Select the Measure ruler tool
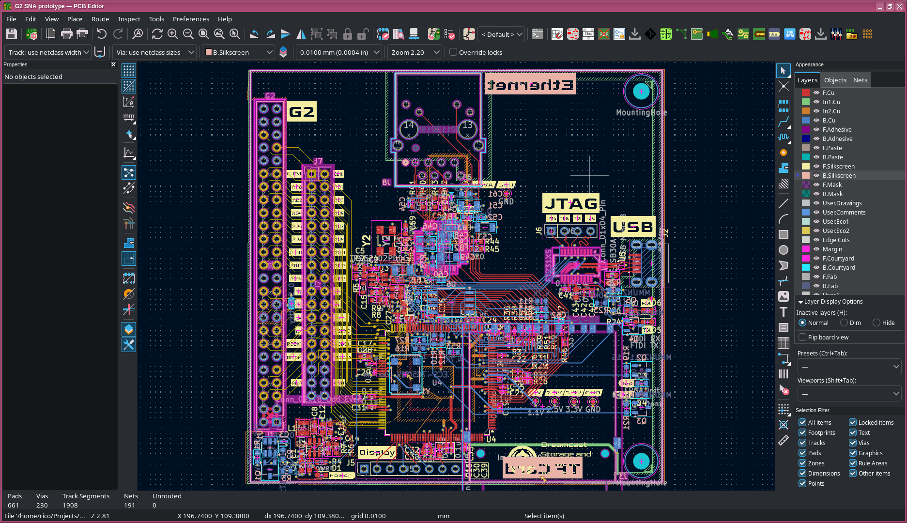Image resolution: width=907 pixels, height=523 pixels. click(x=784, y=440)
